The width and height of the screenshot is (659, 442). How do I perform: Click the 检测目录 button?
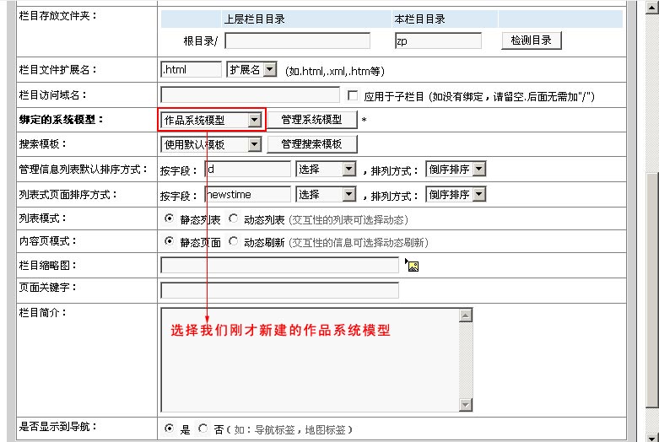coord(532,40)
